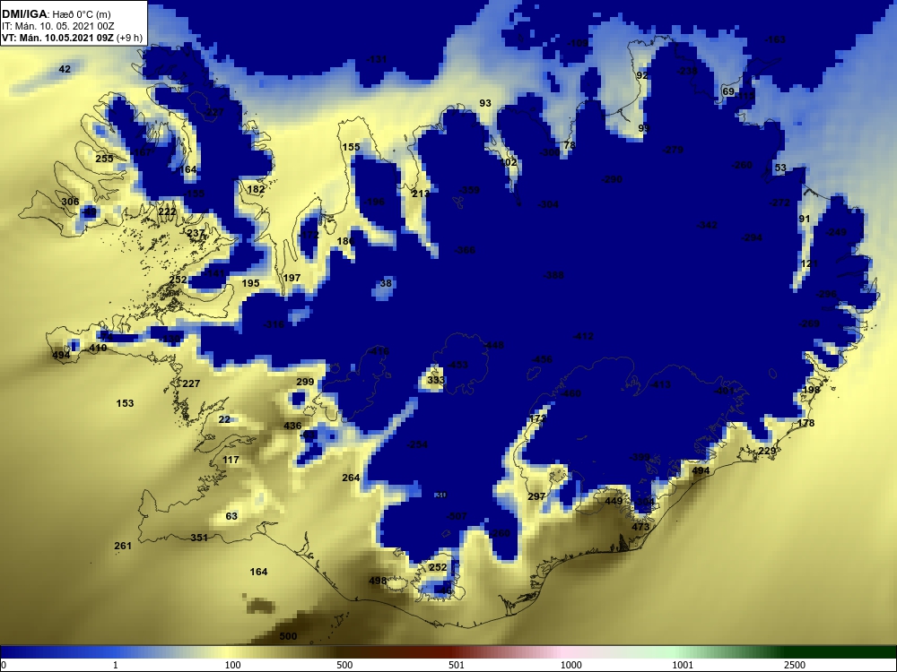Screen dimensions: 897x672
Task: Click the map value '42'
Action: (65, 69)
